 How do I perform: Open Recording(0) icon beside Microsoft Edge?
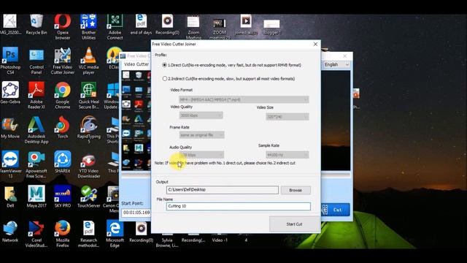pyautogui.click(x=141, y=232)
